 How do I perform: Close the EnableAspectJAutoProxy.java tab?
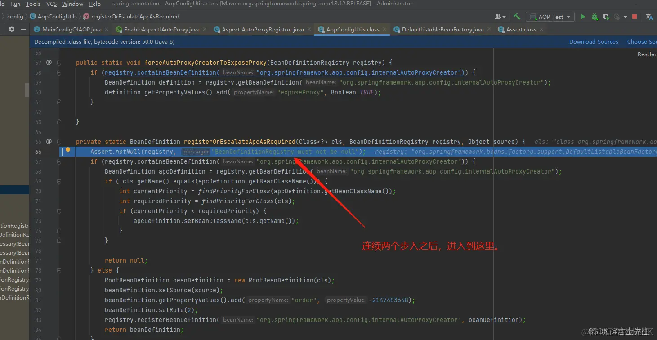(x=205, y=29)
